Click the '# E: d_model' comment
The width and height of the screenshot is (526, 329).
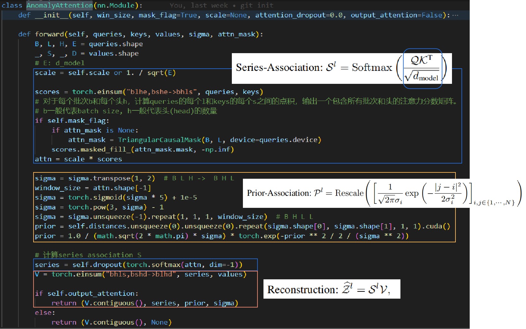pos(59,63)
